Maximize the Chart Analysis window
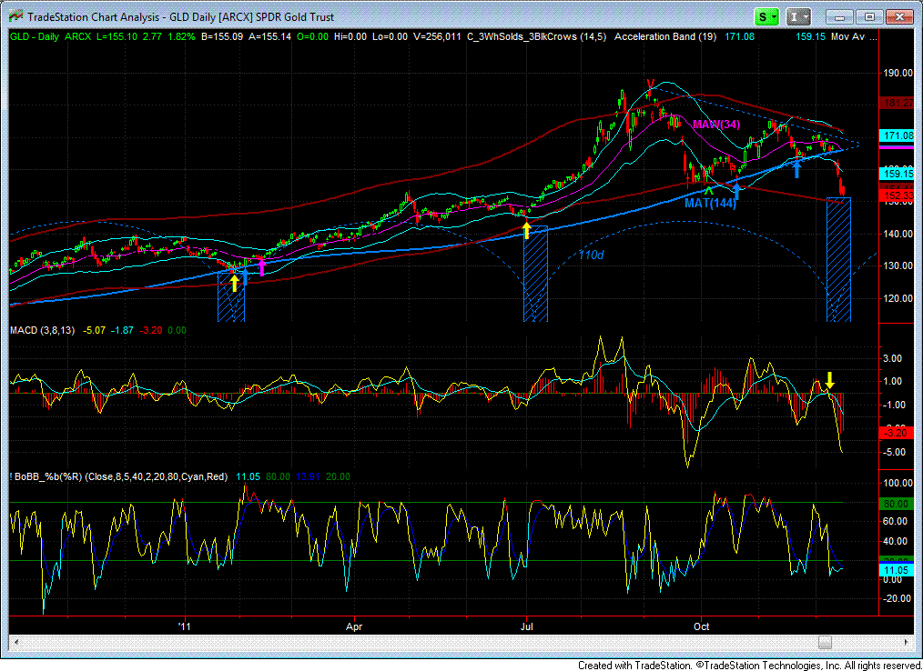 click(x=869, y=17)
